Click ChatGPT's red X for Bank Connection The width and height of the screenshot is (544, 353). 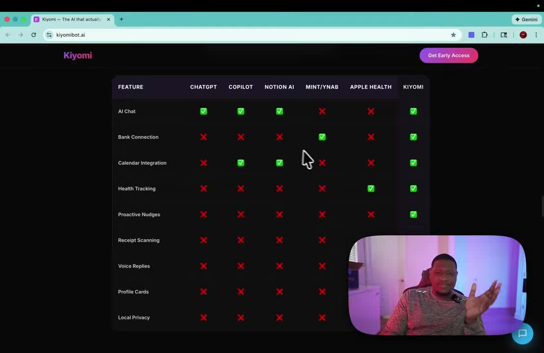(204, 137)
